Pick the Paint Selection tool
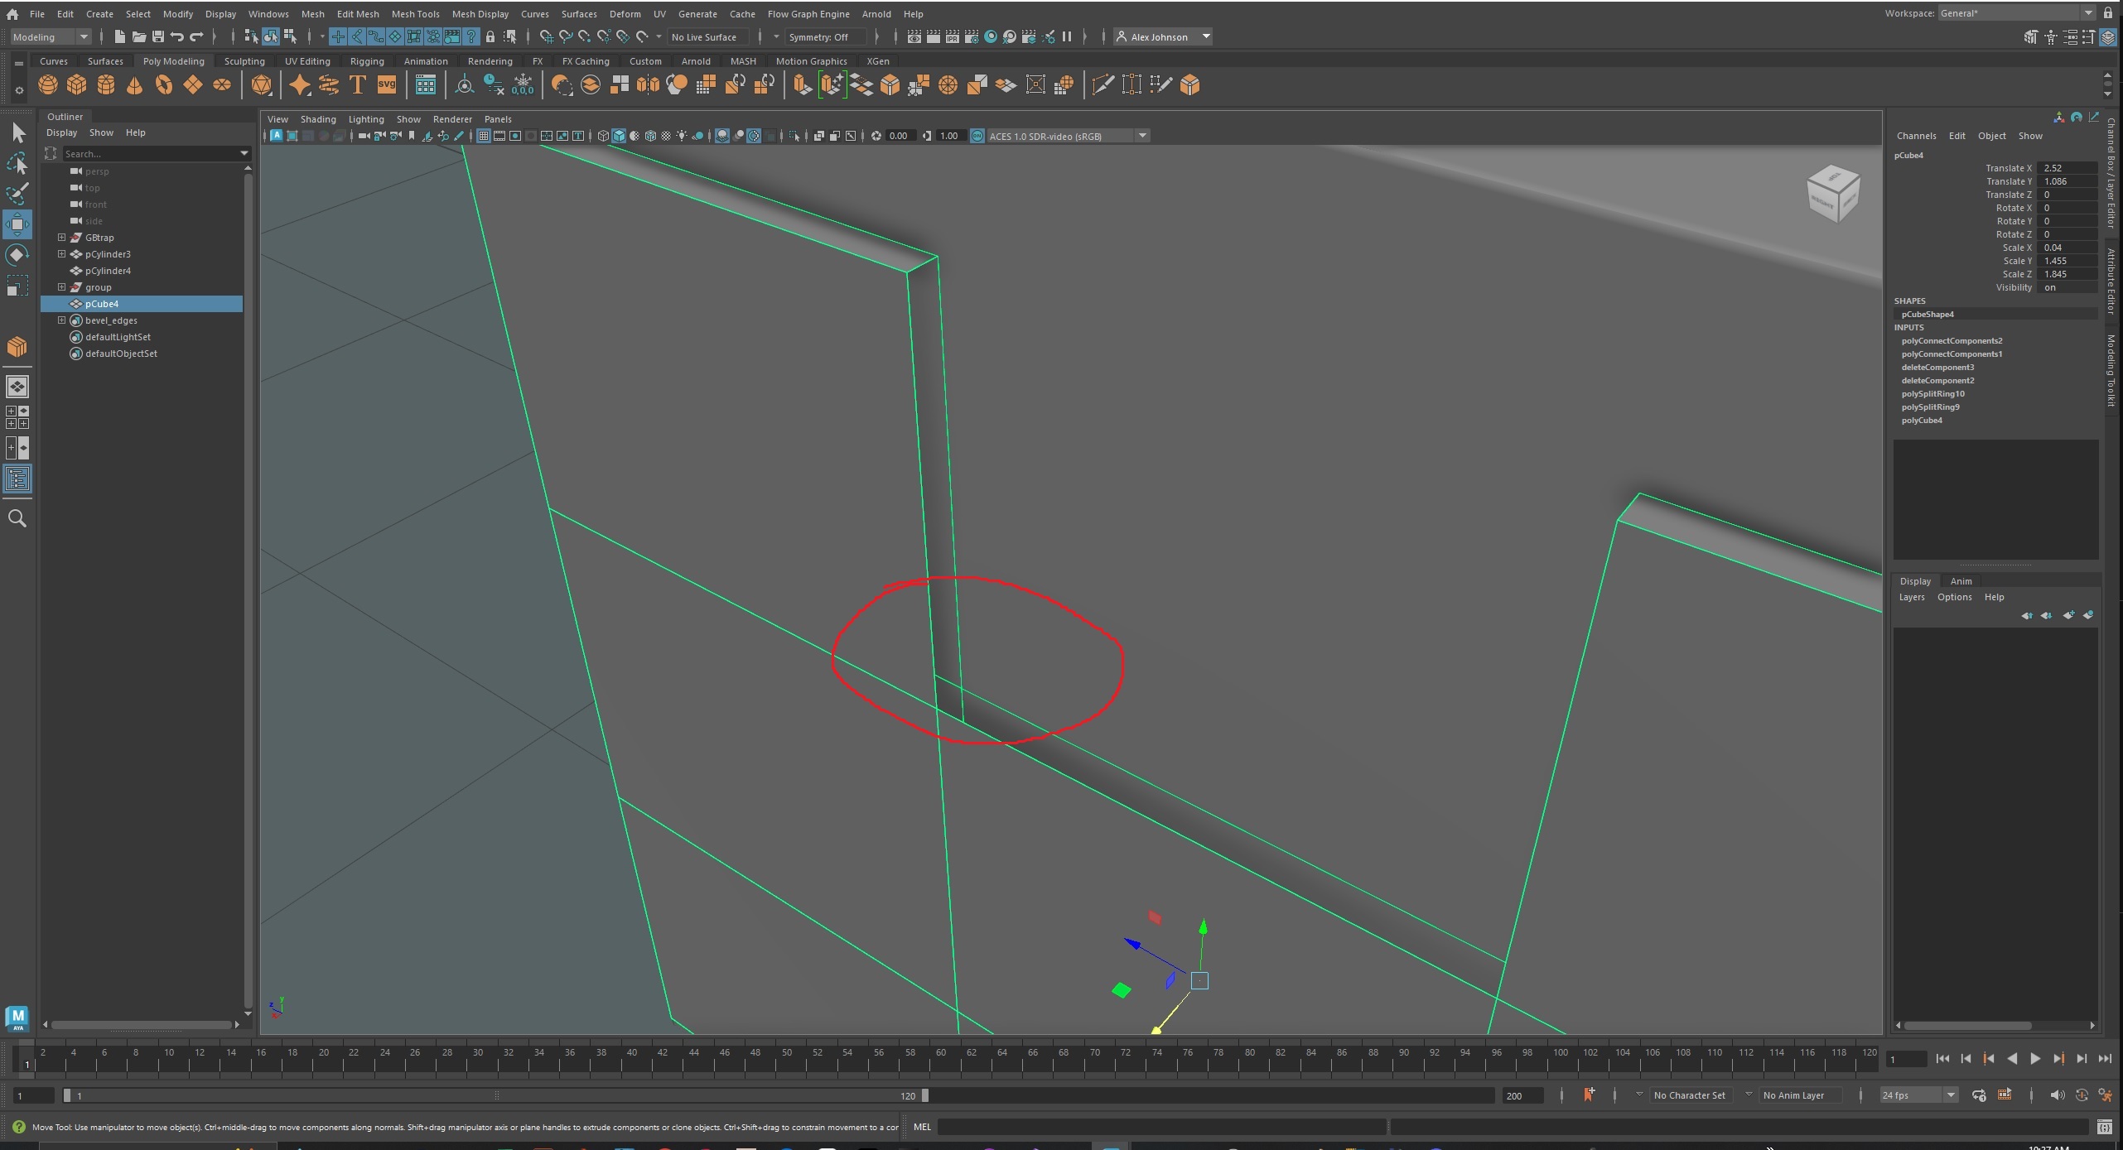This screenshot has width=2123, height=1150. coord(17,194)
